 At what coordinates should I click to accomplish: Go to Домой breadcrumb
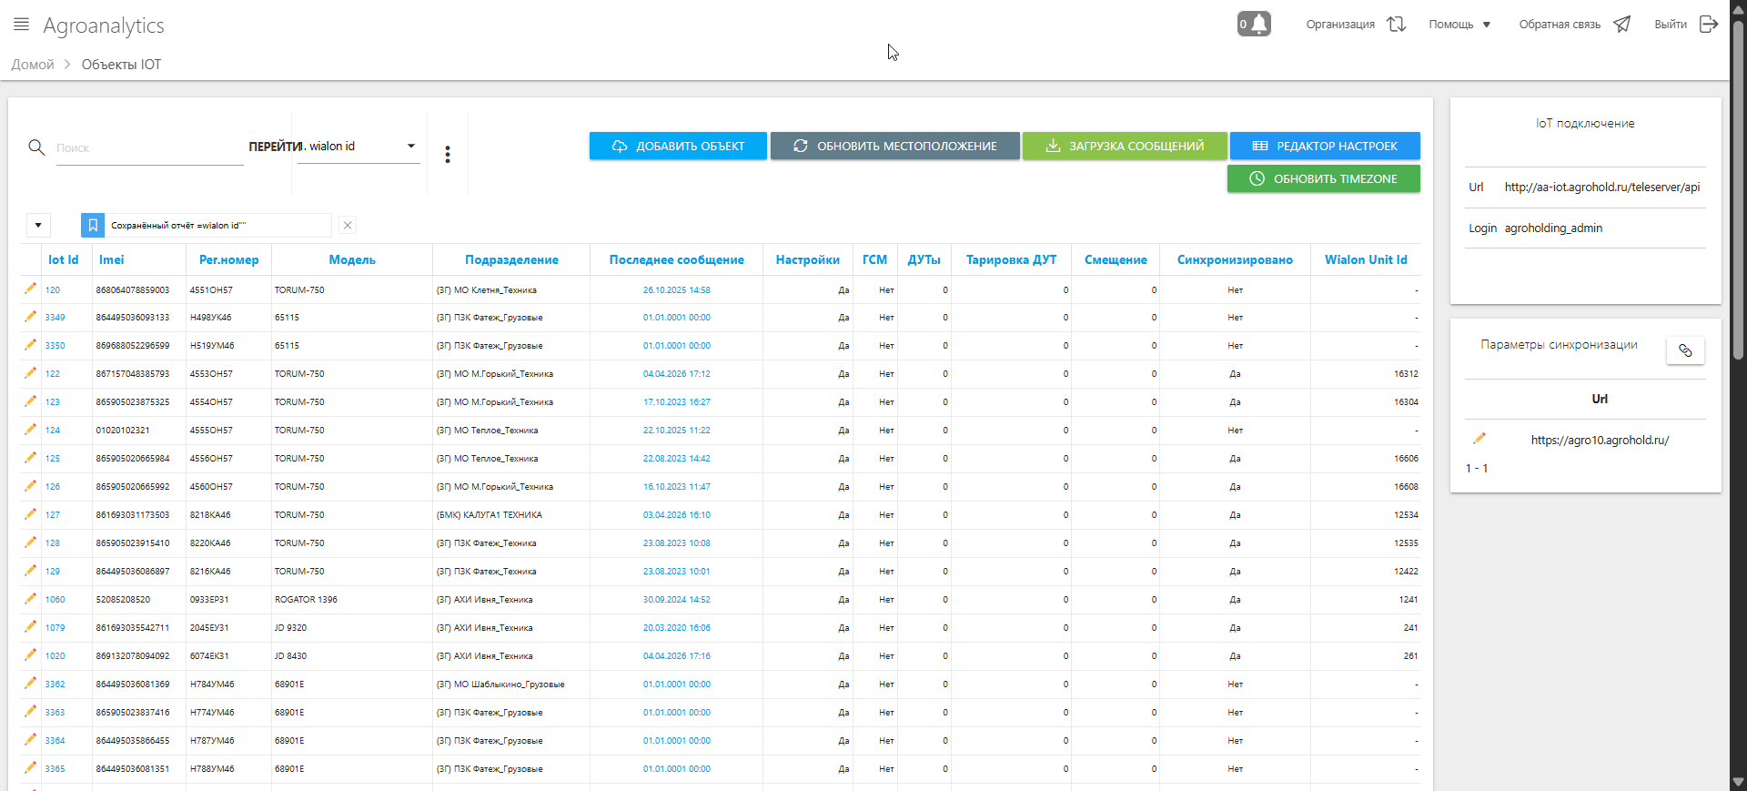[x=33, y=65]
